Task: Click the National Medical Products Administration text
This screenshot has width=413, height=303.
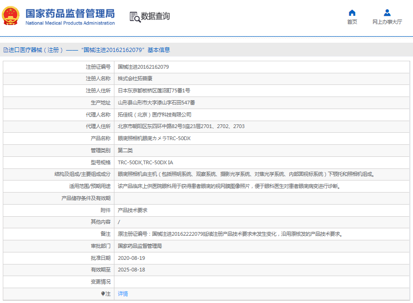Action: point(70,23)
